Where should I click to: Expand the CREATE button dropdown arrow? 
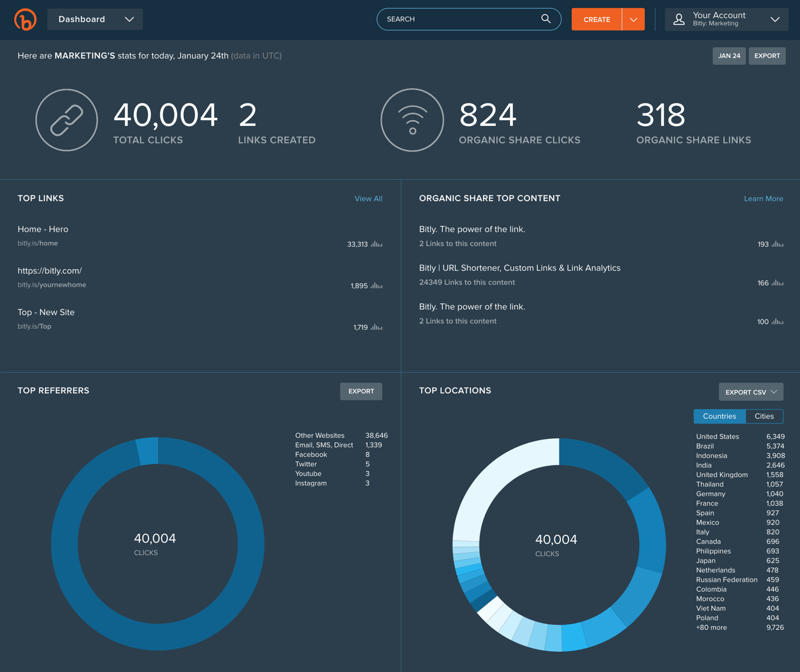pyautogui.click(x=634, y=19)
